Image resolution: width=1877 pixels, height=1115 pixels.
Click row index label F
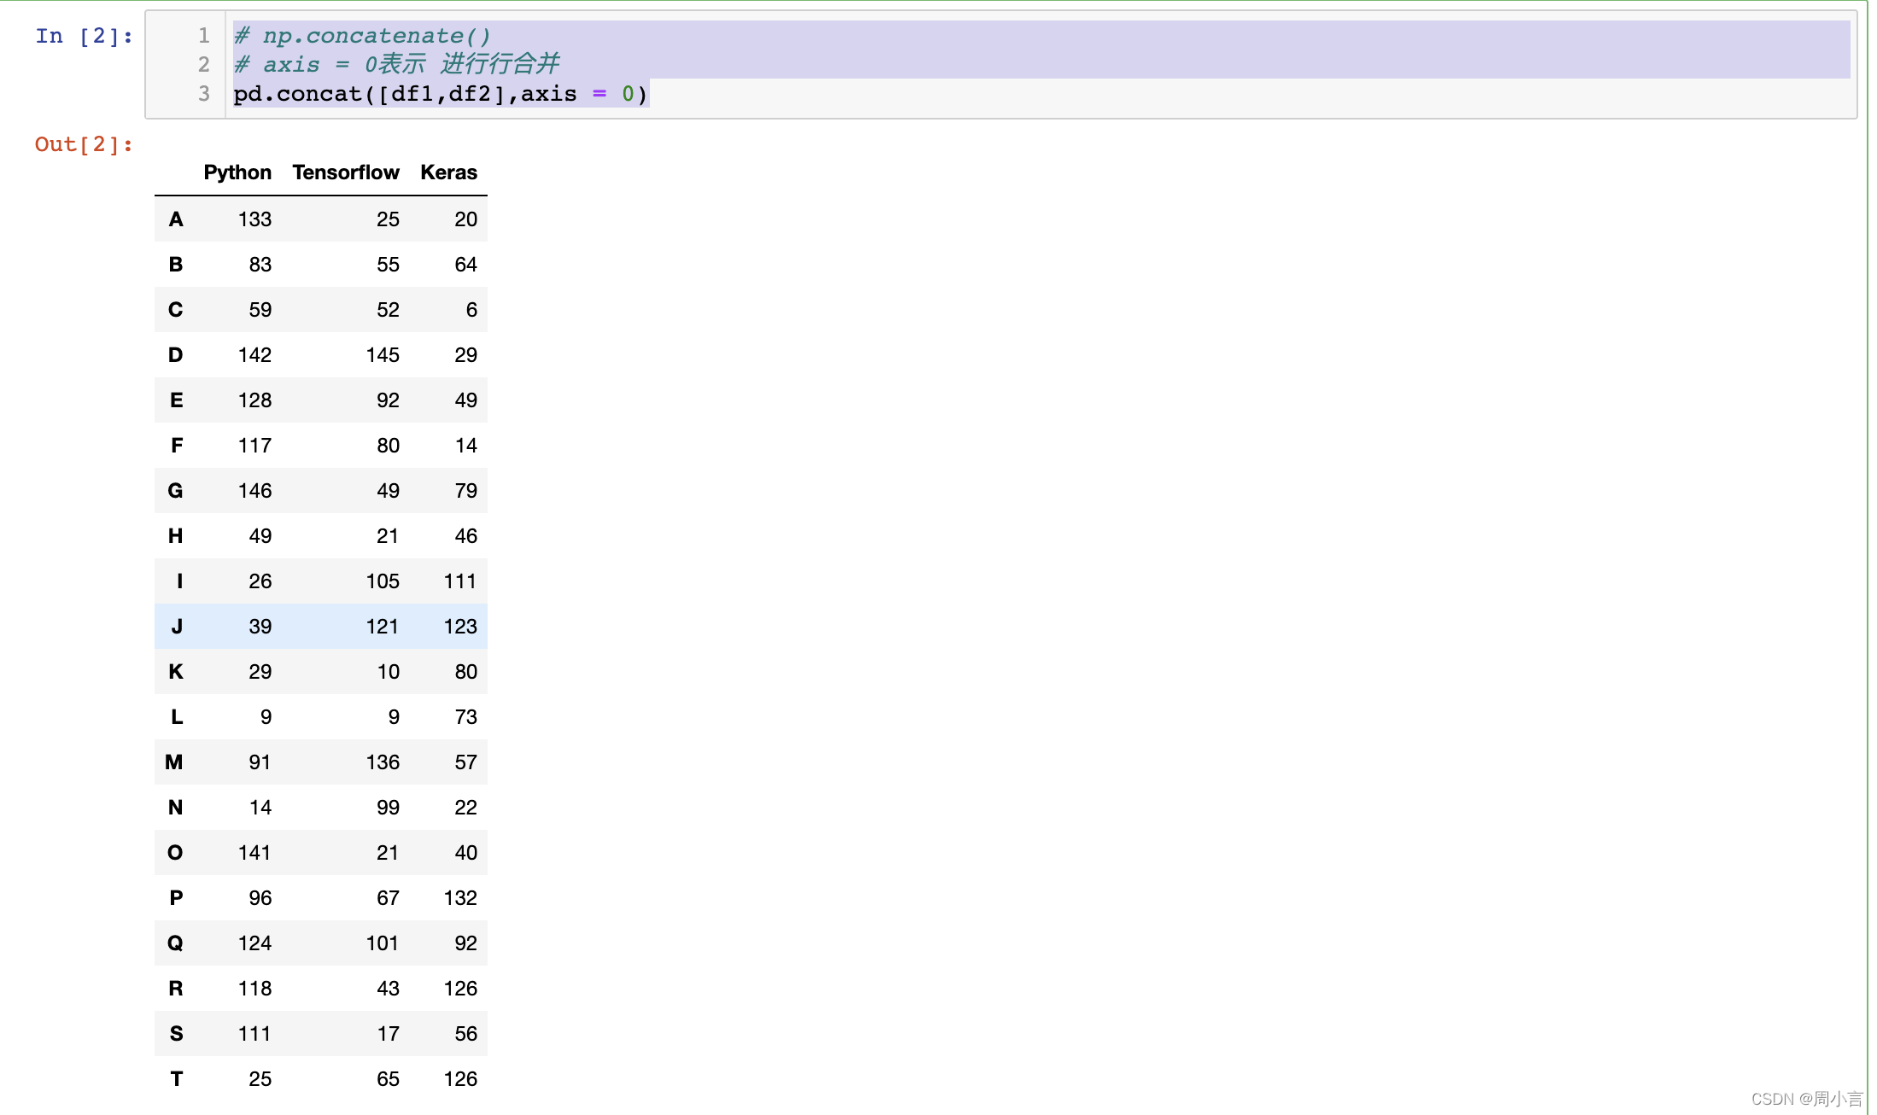point(177,446)
